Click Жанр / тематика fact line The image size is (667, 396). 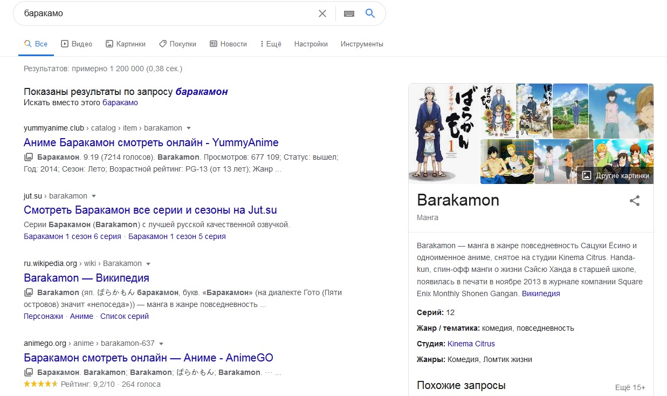pyautogui.click(x=496, y=328)
